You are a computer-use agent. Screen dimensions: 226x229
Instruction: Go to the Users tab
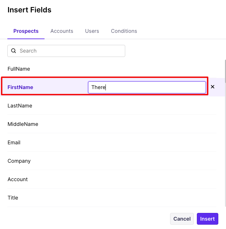click(92, 31)
